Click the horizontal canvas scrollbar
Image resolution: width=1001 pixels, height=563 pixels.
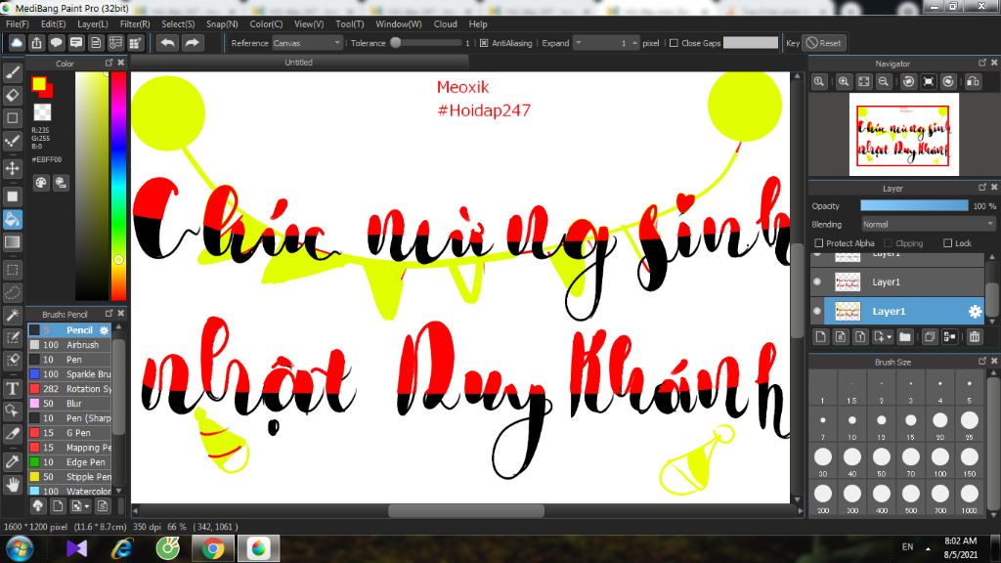(466, 510)
